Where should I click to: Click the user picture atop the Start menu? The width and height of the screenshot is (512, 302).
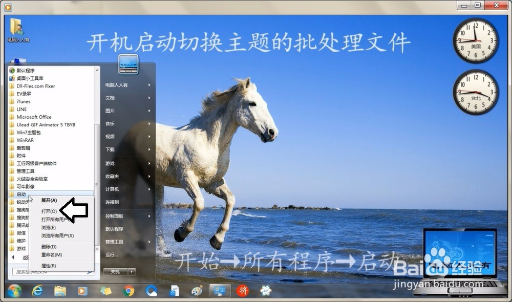pyautogui.click(x=129, y=64)
